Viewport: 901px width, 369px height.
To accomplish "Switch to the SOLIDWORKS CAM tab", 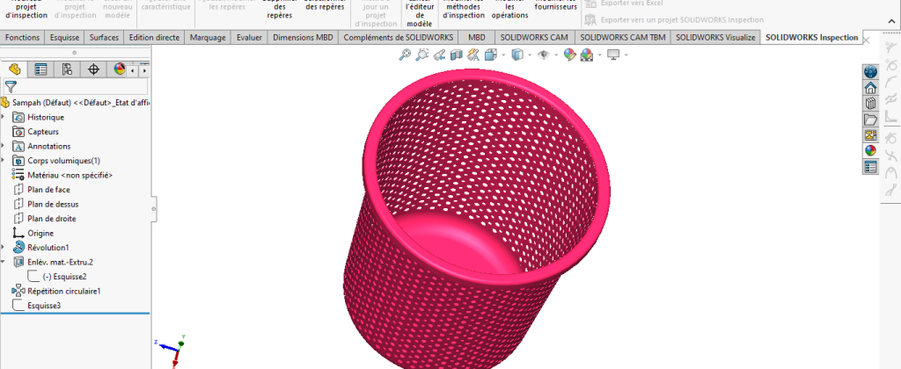I will pos(534,37).
